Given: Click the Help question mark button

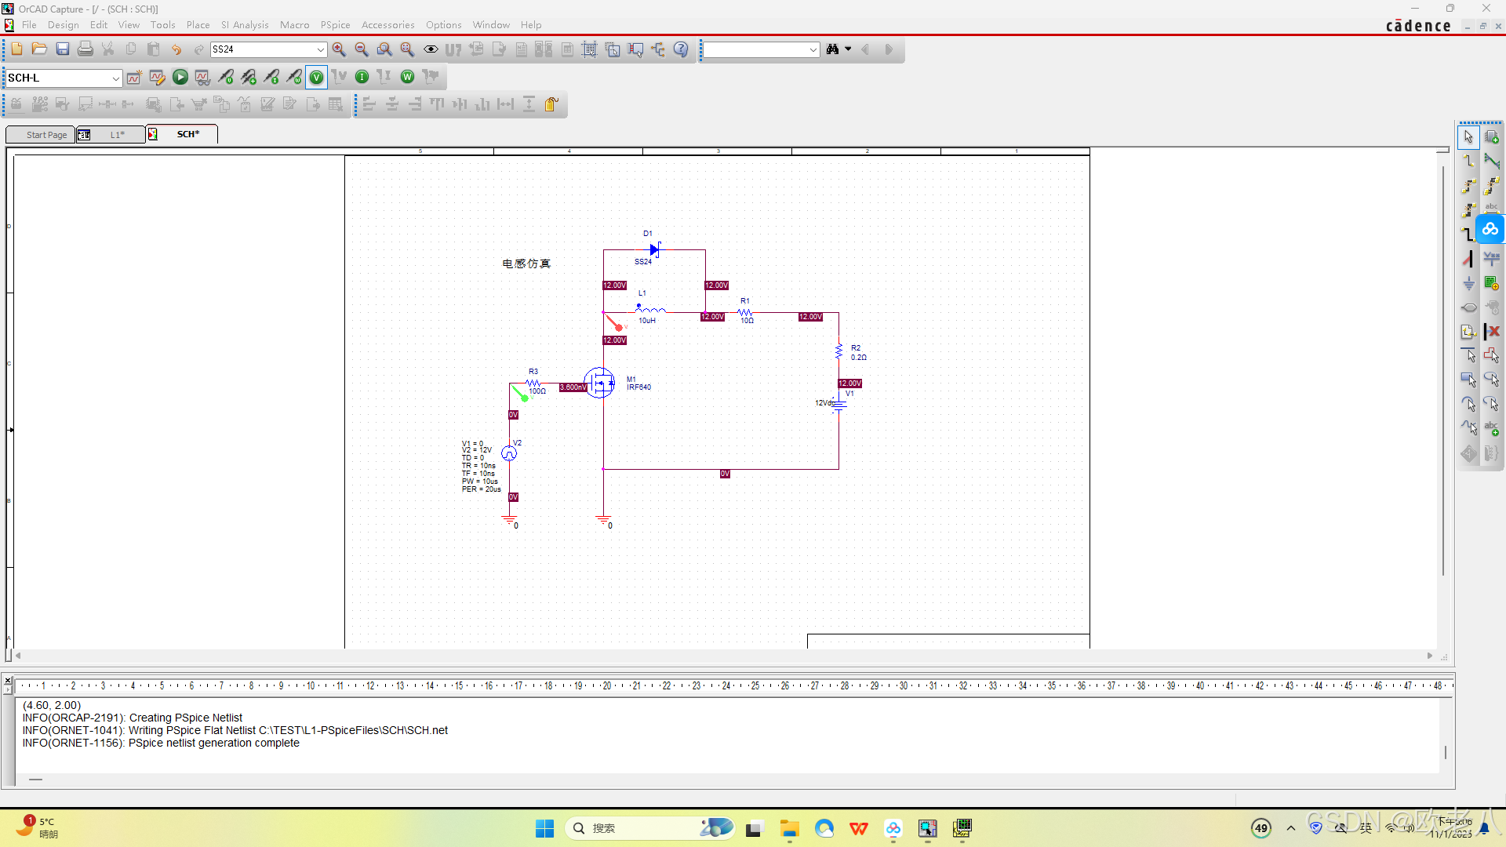Looking at the screenshot, I should point(681,49).
